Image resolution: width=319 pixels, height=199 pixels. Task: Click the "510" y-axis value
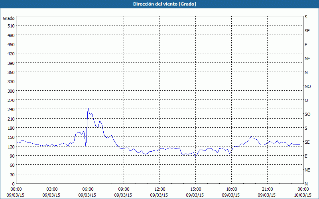pyautogui.click(x=11, y=26)
